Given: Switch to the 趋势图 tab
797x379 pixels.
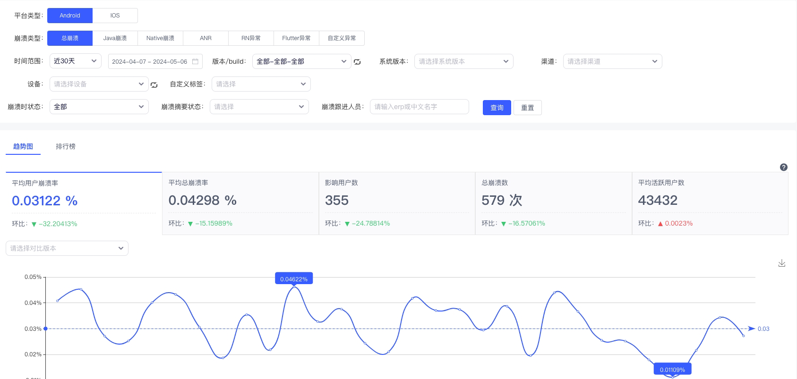Looking at the screenshot, I should (23, 146).
